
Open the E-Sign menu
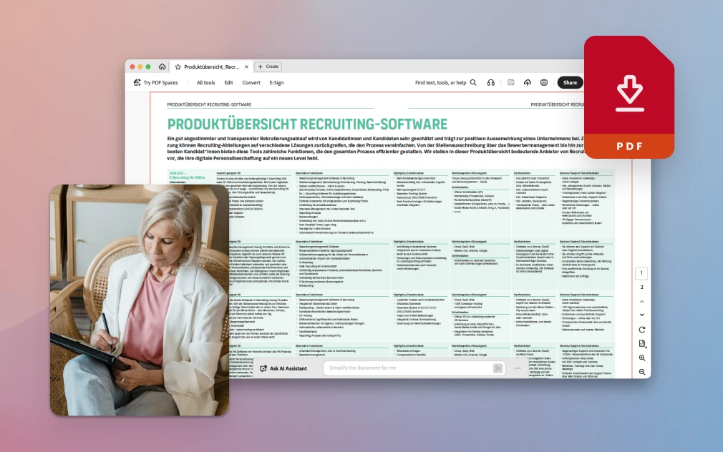[x=276, y=82]
